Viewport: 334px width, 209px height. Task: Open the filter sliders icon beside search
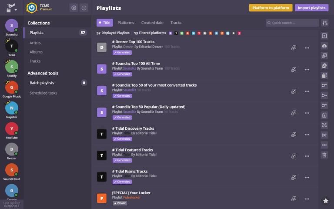[325, 23]
